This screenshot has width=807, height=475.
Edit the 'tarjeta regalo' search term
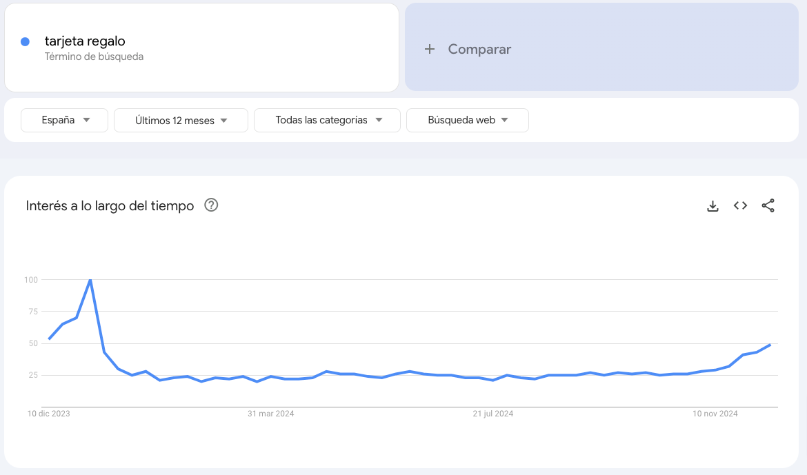coord(85,41)
